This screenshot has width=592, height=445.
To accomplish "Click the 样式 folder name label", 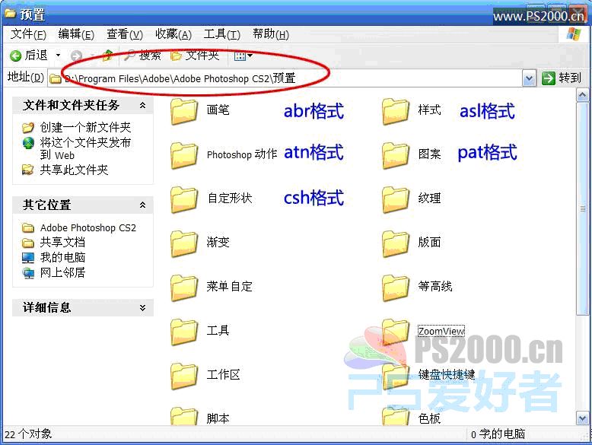I will 429,110.
